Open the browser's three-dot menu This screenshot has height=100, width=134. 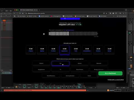(x=126, y=13)
